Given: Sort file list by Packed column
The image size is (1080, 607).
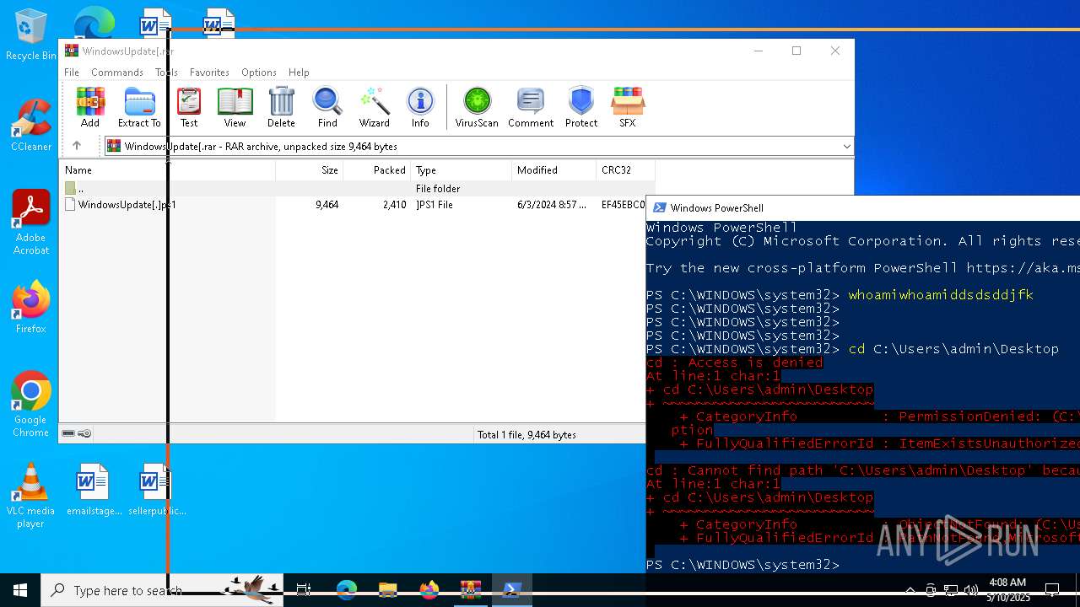Looking at the screenshot, I should click(377, 170).
